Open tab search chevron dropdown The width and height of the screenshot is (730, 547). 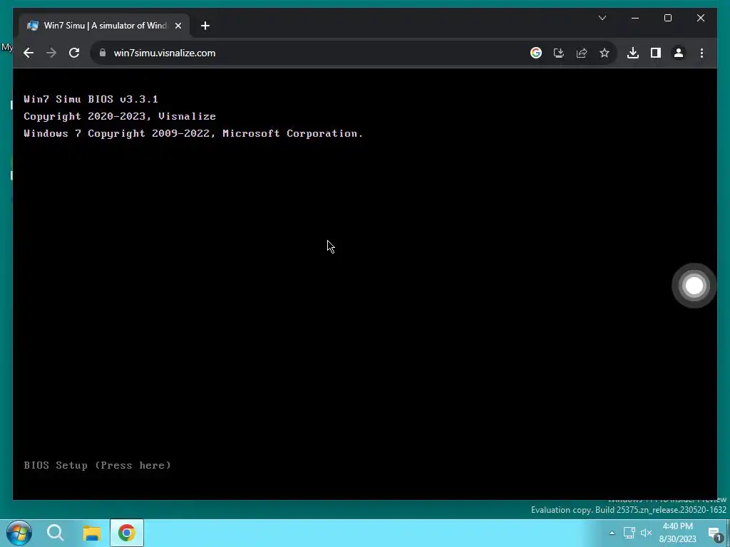click(x=602, y=18)
